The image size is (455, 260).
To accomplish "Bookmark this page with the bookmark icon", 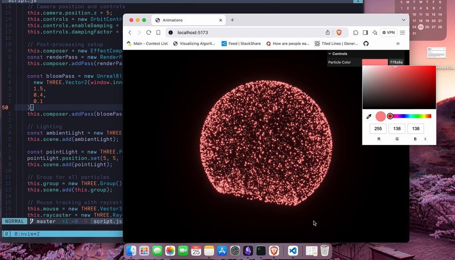I will [x=158, y=33].
